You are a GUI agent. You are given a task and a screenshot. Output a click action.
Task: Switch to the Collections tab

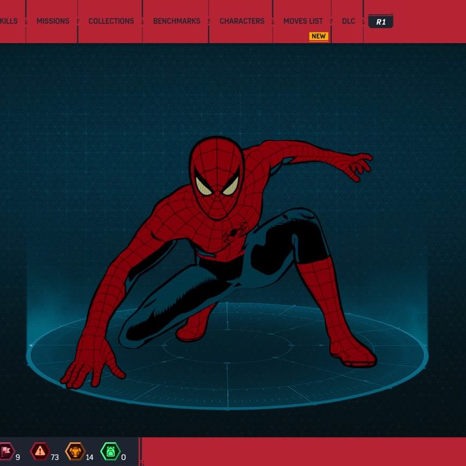(x=111, y=21)
